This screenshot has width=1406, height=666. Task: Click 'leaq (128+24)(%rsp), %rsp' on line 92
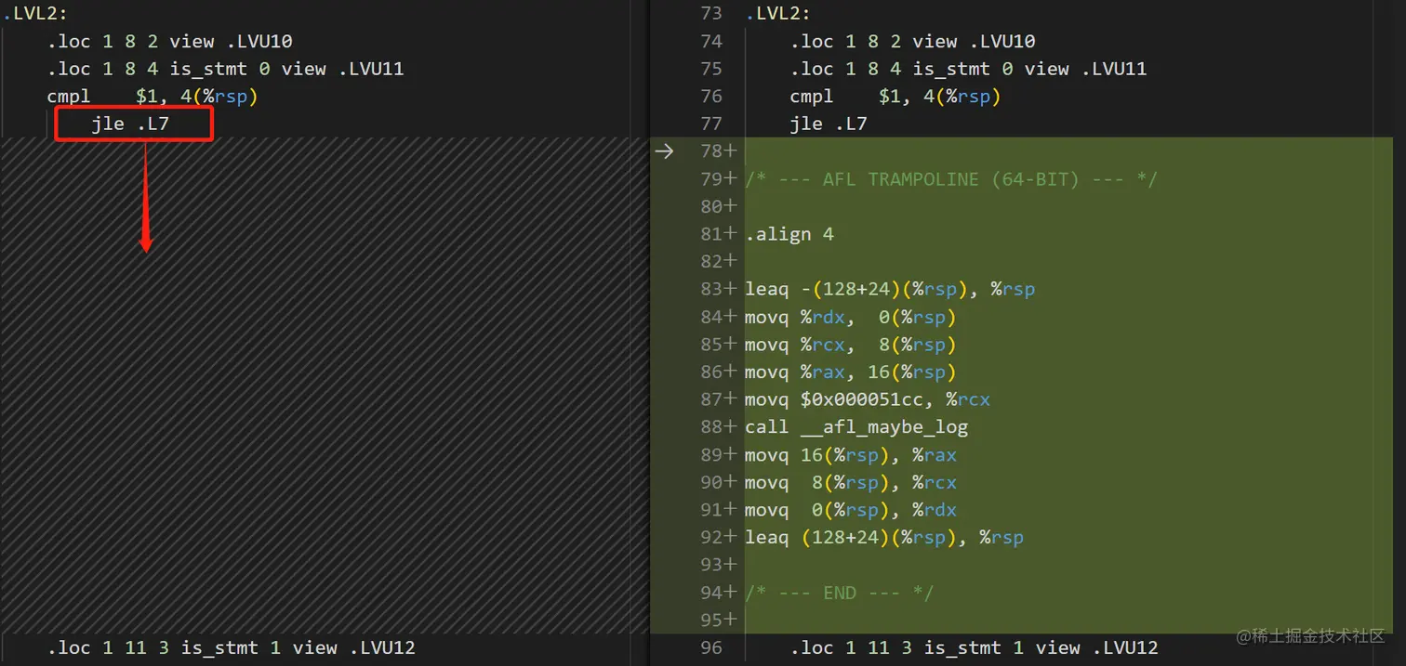point(884,537)
